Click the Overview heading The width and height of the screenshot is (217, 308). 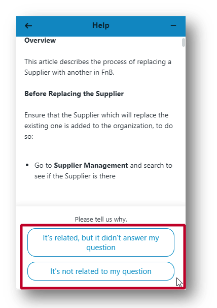40,40
